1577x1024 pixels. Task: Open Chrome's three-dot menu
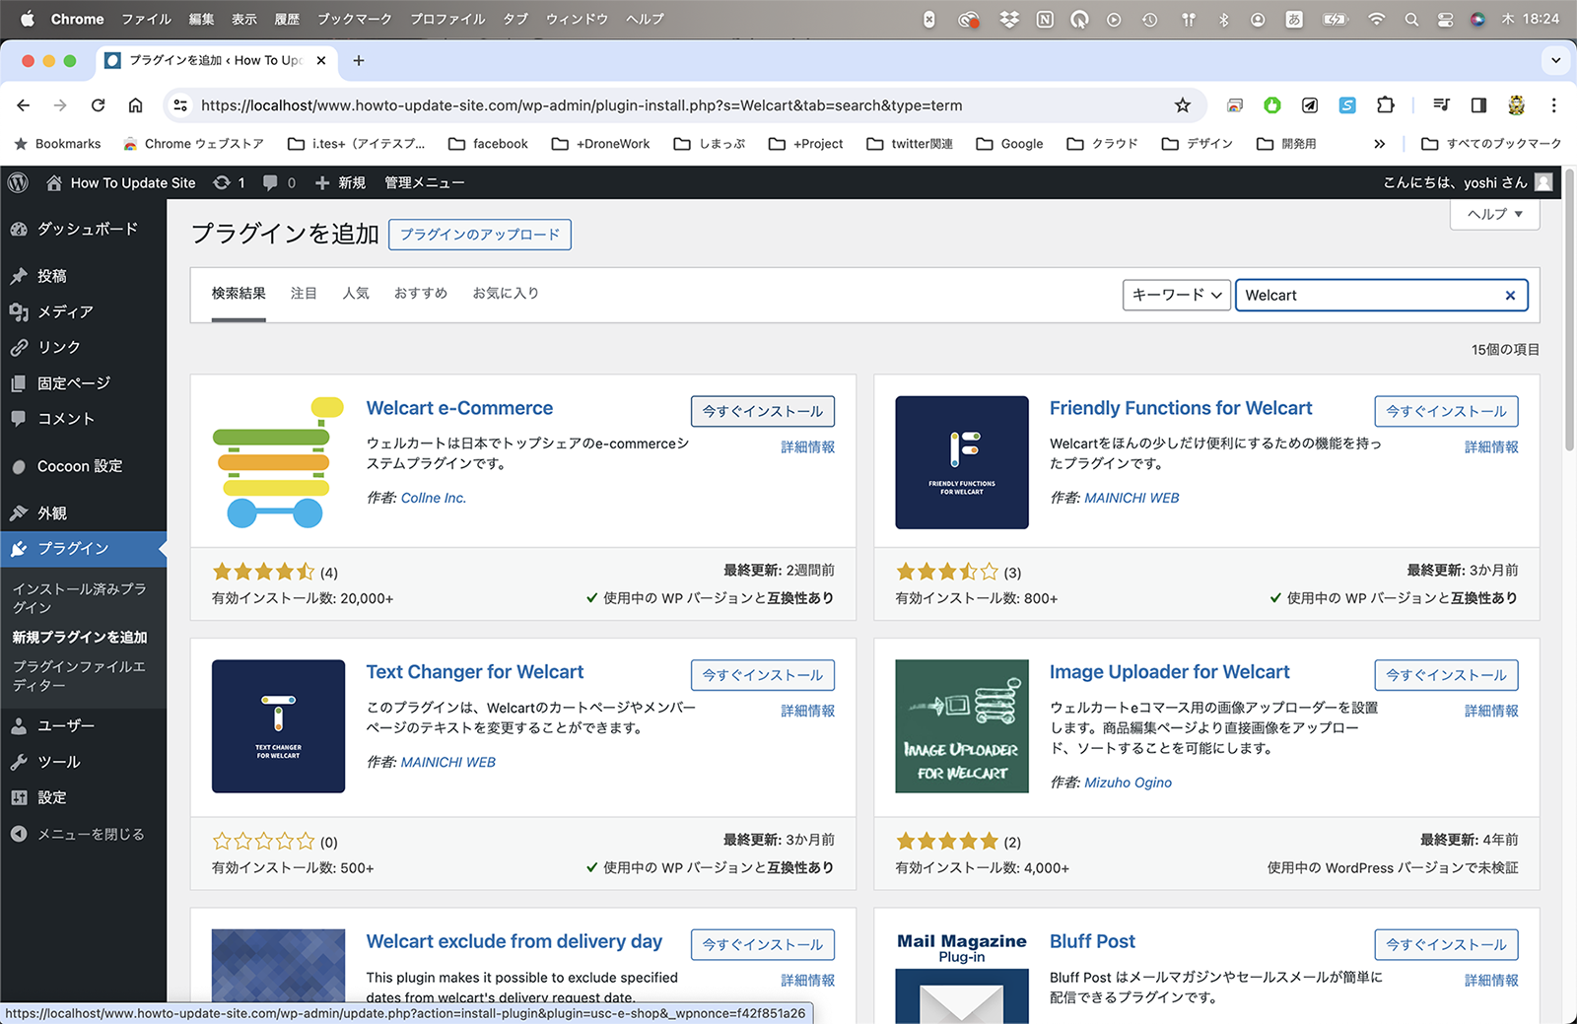tap(1554, 105)
